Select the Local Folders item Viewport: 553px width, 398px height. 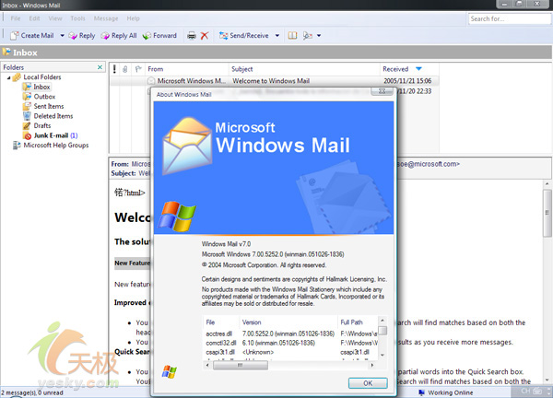coord(42,76)
